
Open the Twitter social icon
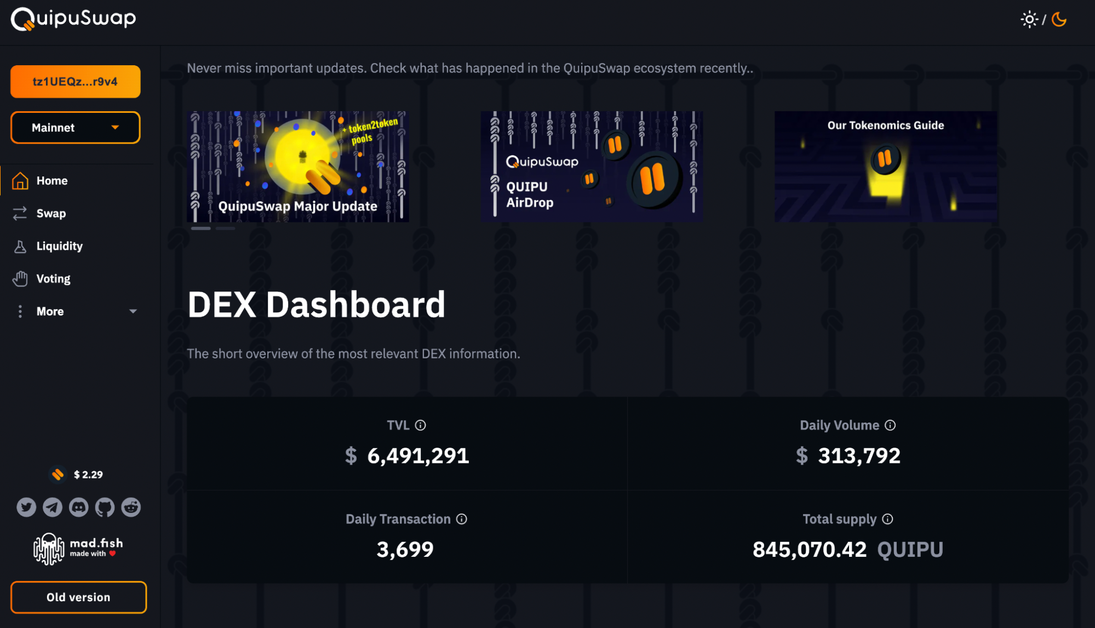26,507
